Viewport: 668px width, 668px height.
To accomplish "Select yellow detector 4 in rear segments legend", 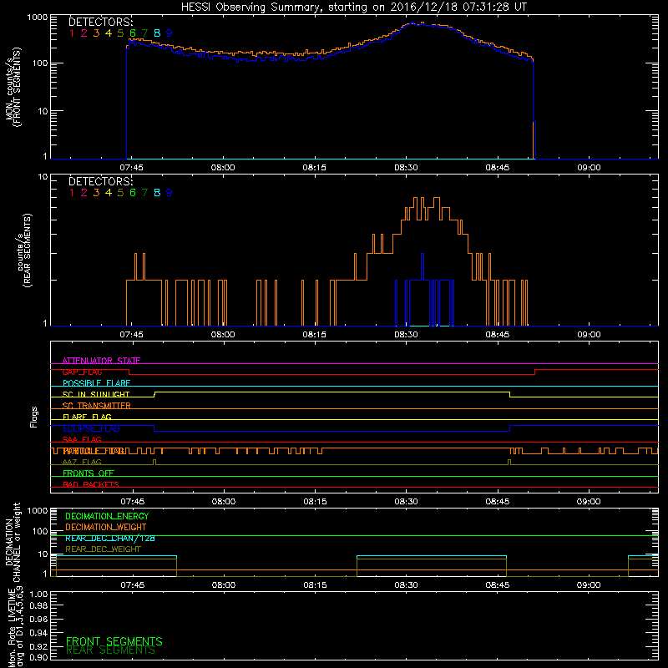I will pyautogui.click(x=109, y=193).
